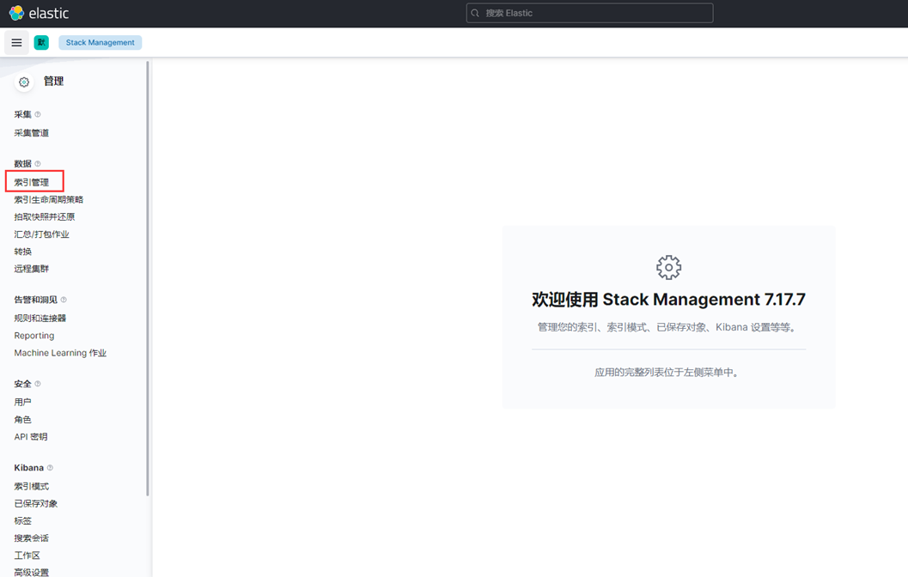
Task: Open Reporting in the sidebar
Action: [x=34, y=336]
